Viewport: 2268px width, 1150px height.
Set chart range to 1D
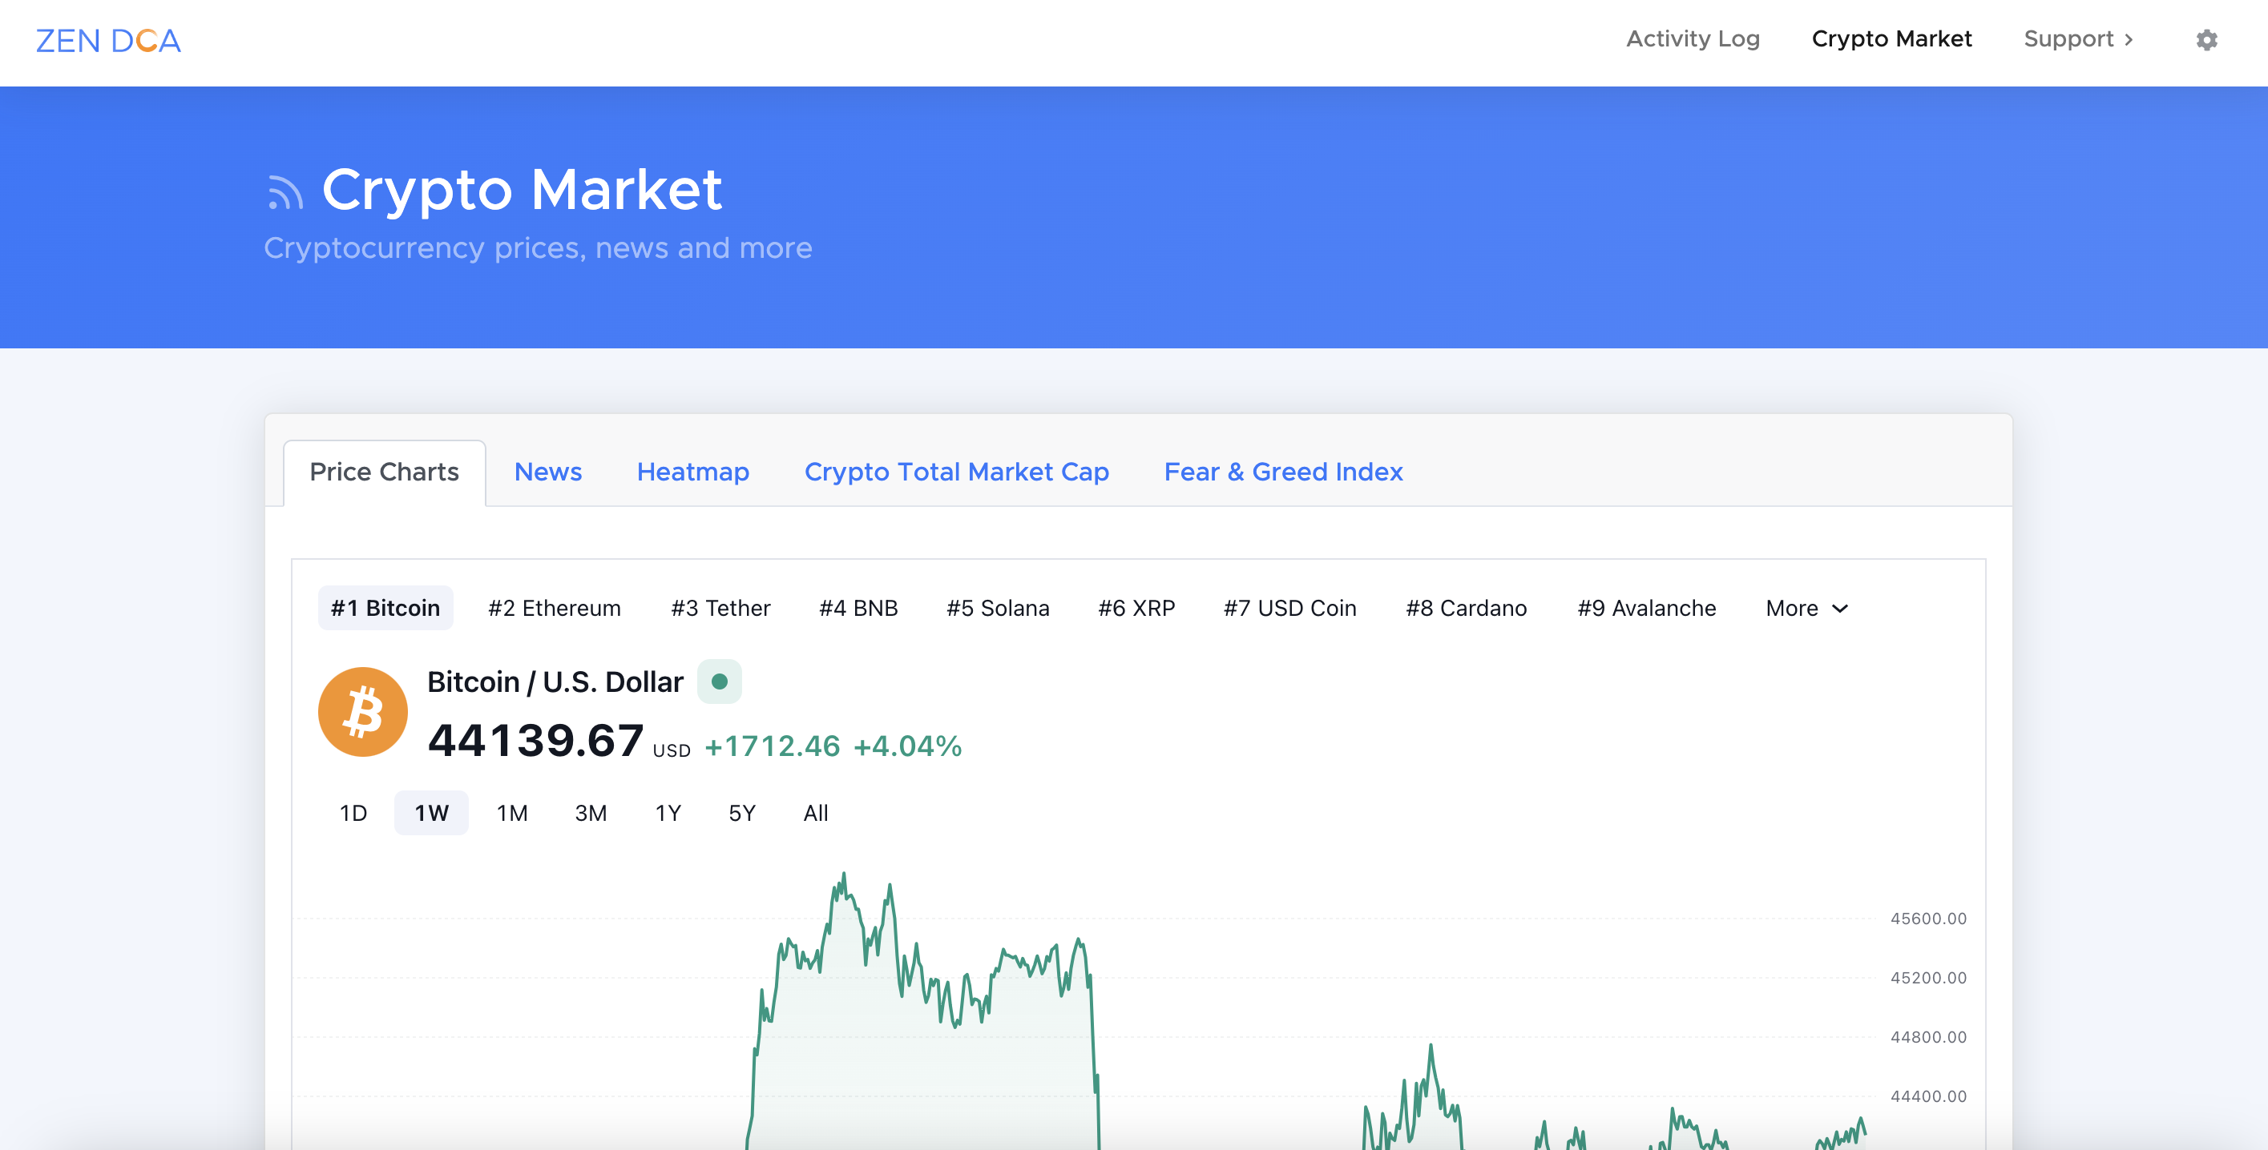click(353, 813)
